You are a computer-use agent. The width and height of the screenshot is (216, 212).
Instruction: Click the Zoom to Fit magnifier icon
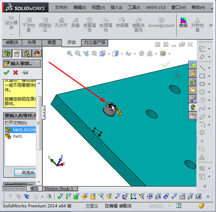pos(70,53)
